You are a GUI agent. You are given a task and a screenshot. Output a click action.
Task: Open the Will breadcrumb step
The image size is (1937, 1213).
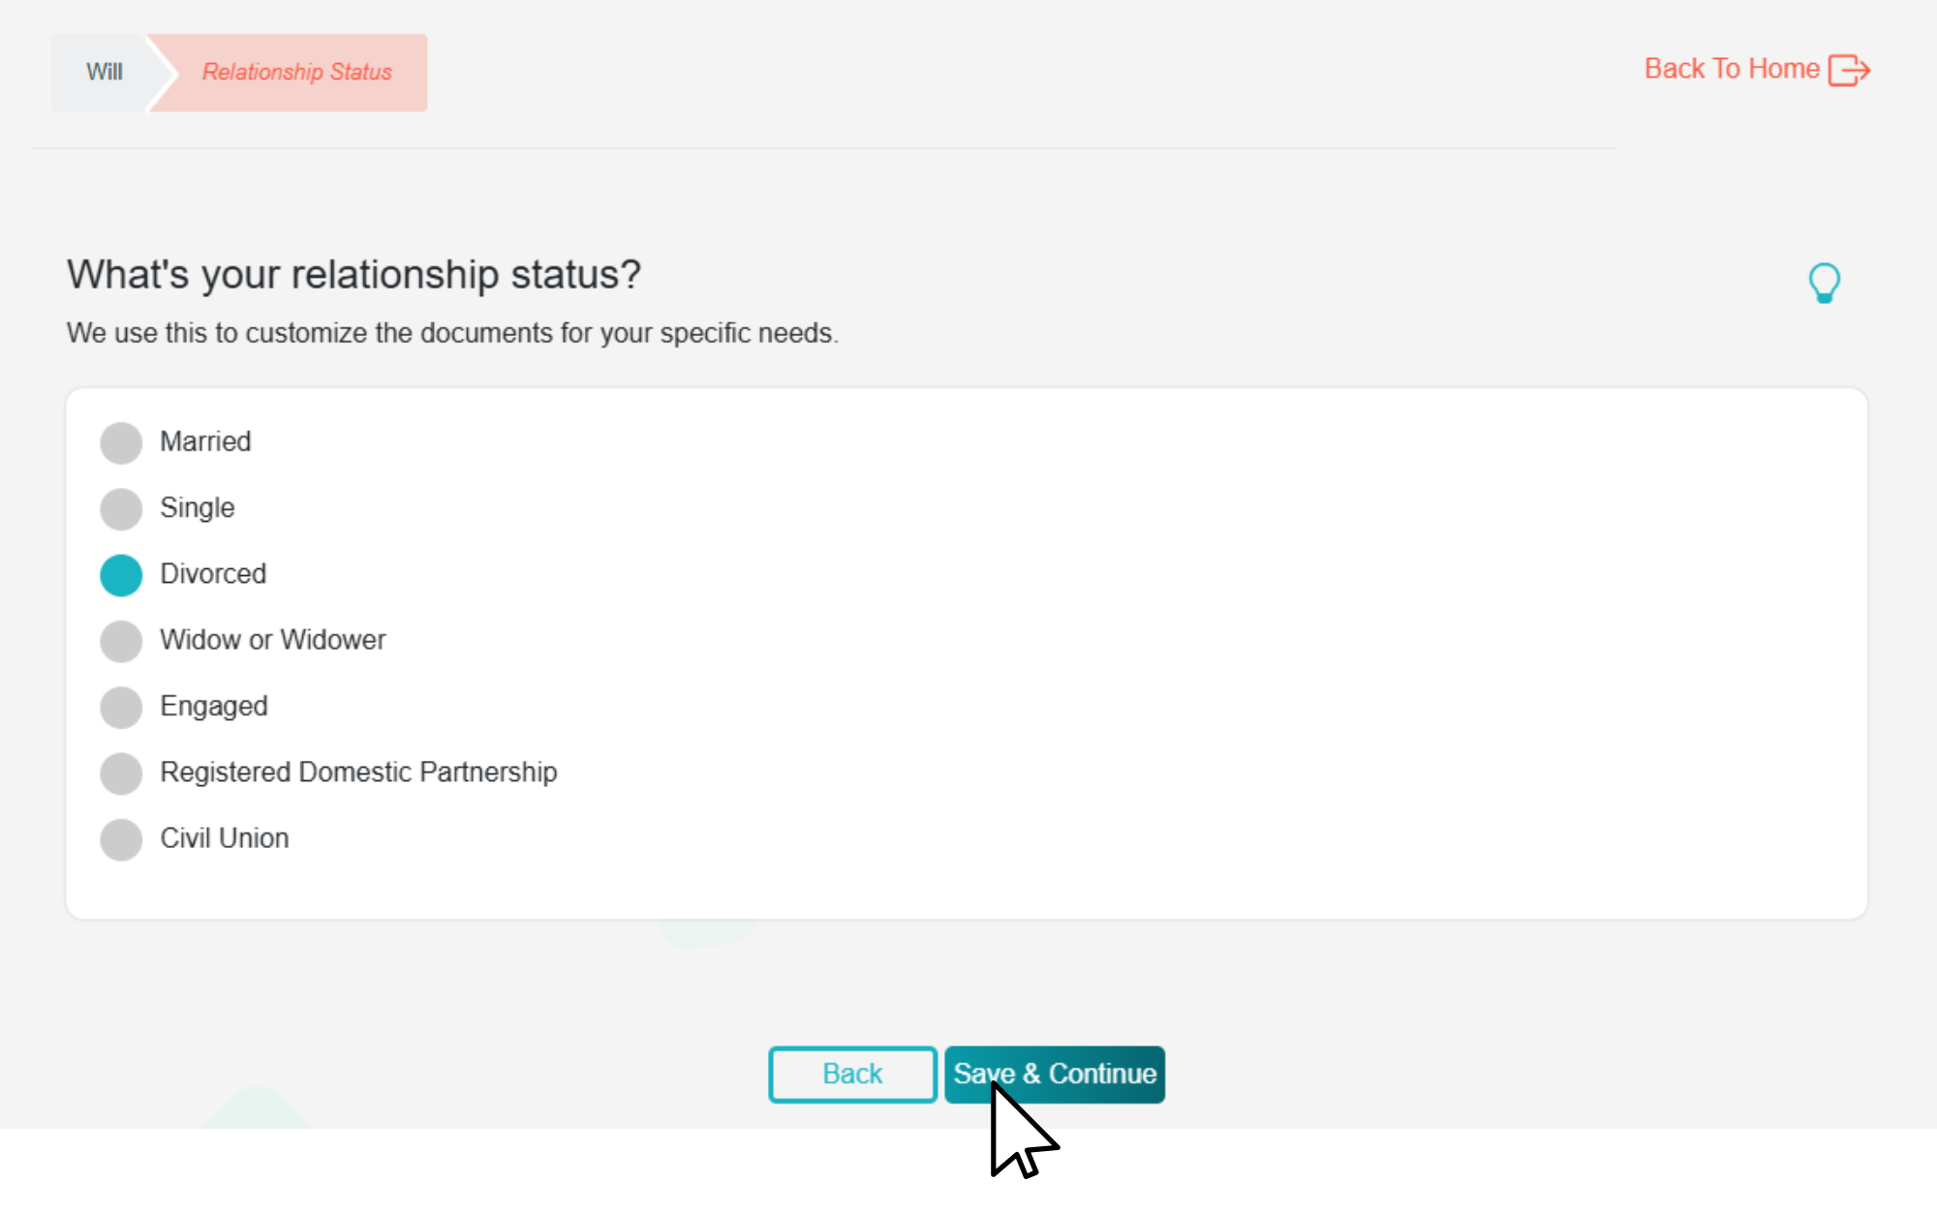click(x=104, y=73)
